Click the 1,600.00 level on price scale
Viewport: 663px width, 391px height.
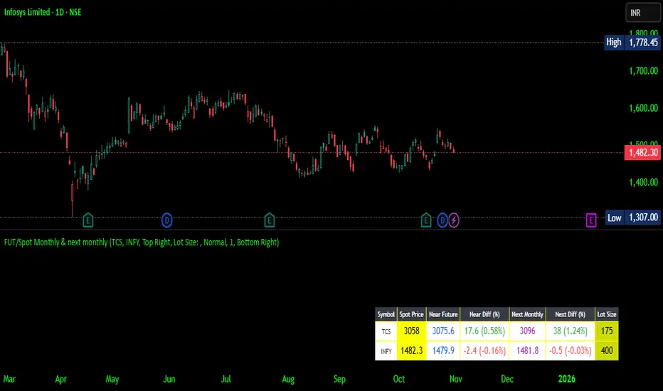[x=644, y=108]
